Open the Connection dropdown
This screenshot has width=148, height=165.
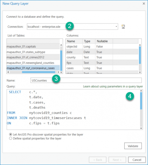tap(116, 27)
